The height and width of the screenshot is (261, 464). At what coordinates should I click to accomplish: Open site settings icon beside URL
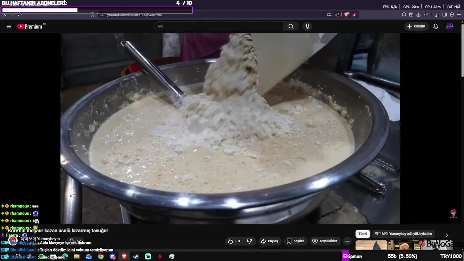coord(102,14)
